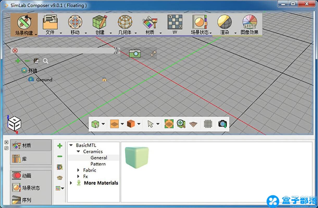The height and width of the screenshot is (208, 318).
Task: Click the orange solid cube icon in the bottom toolbar
Action: coord(131,124)
